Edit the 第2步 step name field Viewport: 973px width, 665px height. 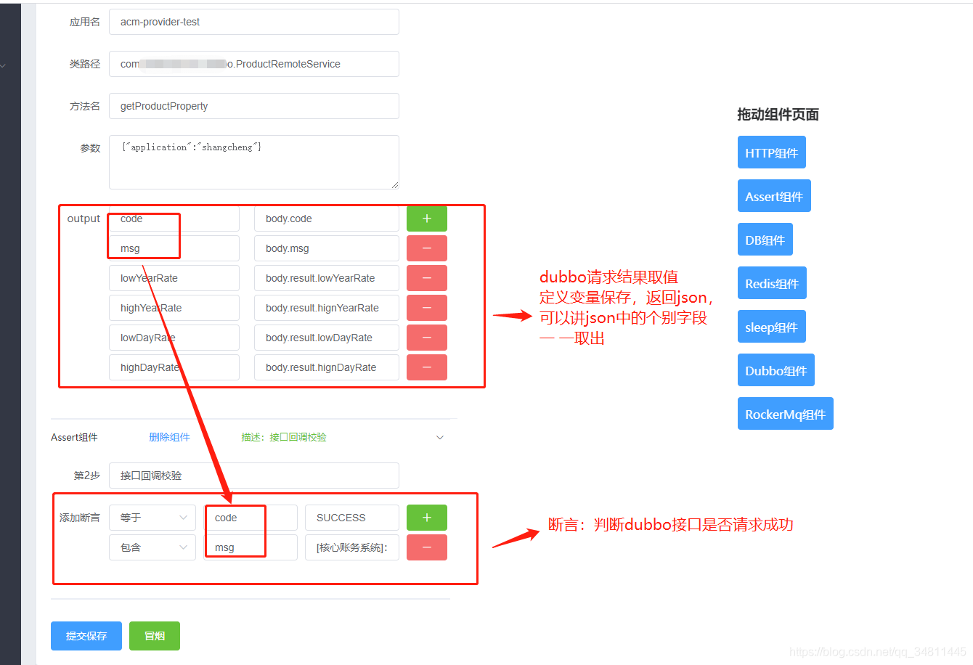(x=254, y=476)
